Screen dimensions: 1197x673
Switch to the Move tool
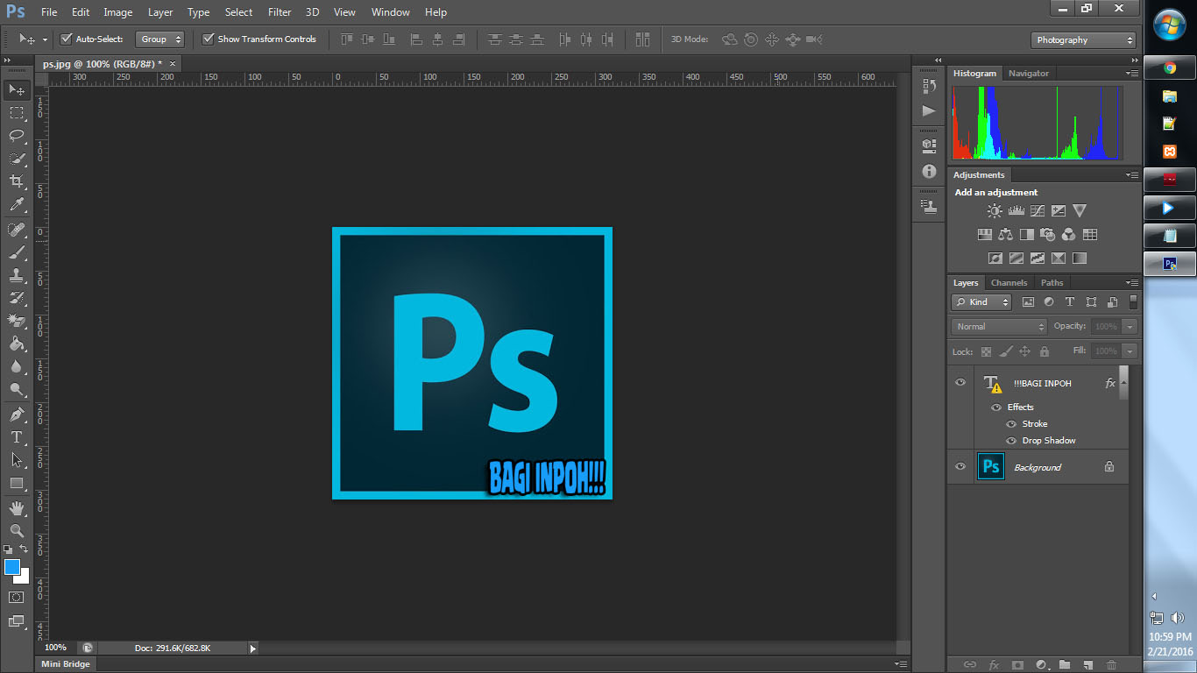[16, 89]
